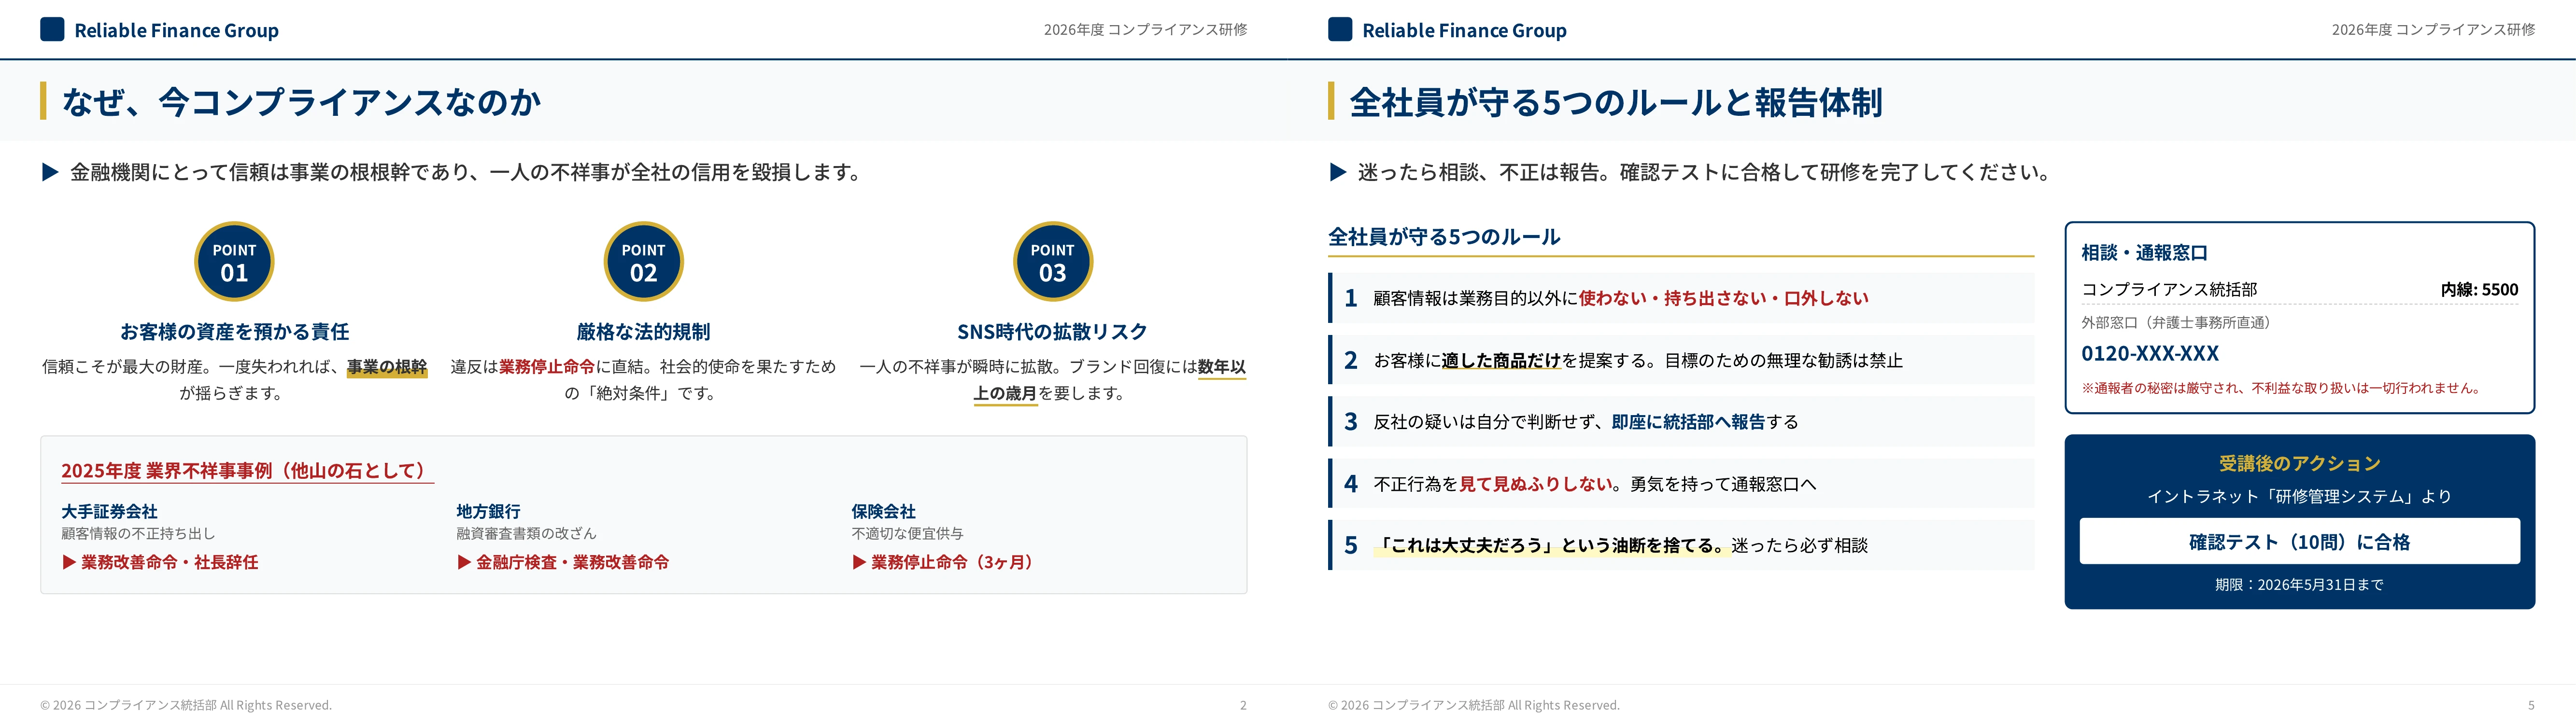Click the hotline number 0120-XXX-XXX
Screen dimensions: 2576x724
2150,353
